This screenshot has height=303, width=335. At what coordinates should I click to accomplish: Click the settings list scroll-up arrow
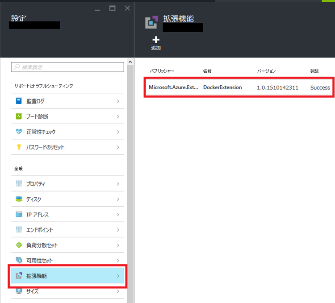[130, 62]
